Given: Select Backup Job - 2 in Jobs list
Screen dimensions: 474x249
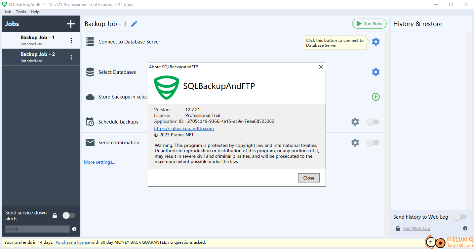Looking at the screenshot, I should (41, 57).
